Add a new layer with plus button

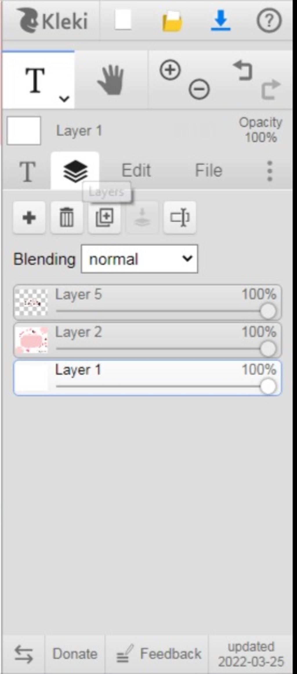(29, 218)
